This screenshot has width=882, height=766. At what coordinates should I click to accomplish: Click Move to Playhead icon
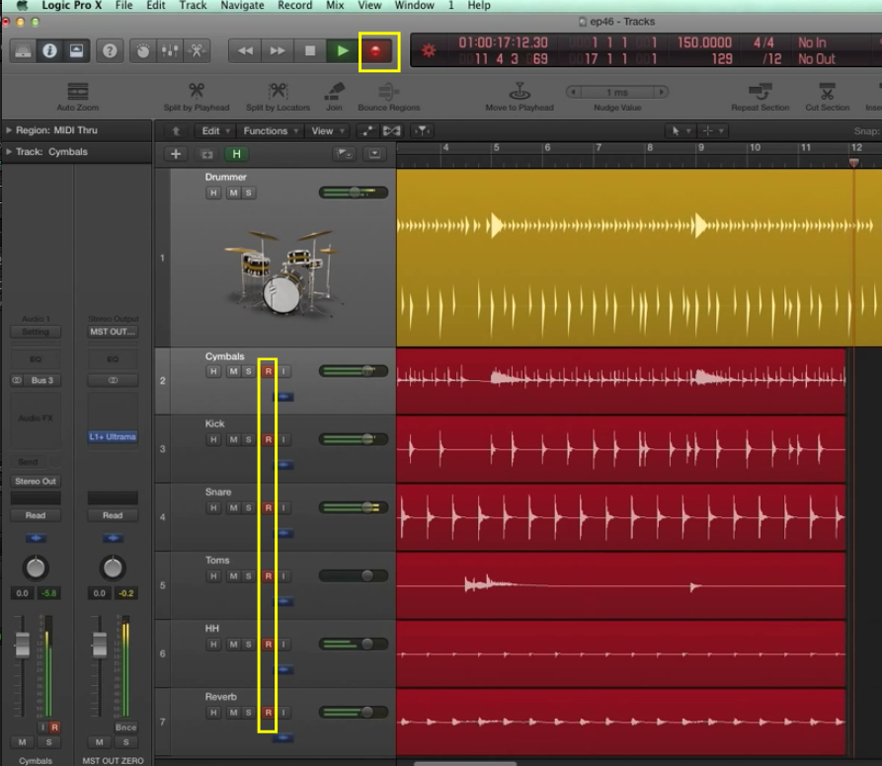pyautogui.click(x=520, y=91)
